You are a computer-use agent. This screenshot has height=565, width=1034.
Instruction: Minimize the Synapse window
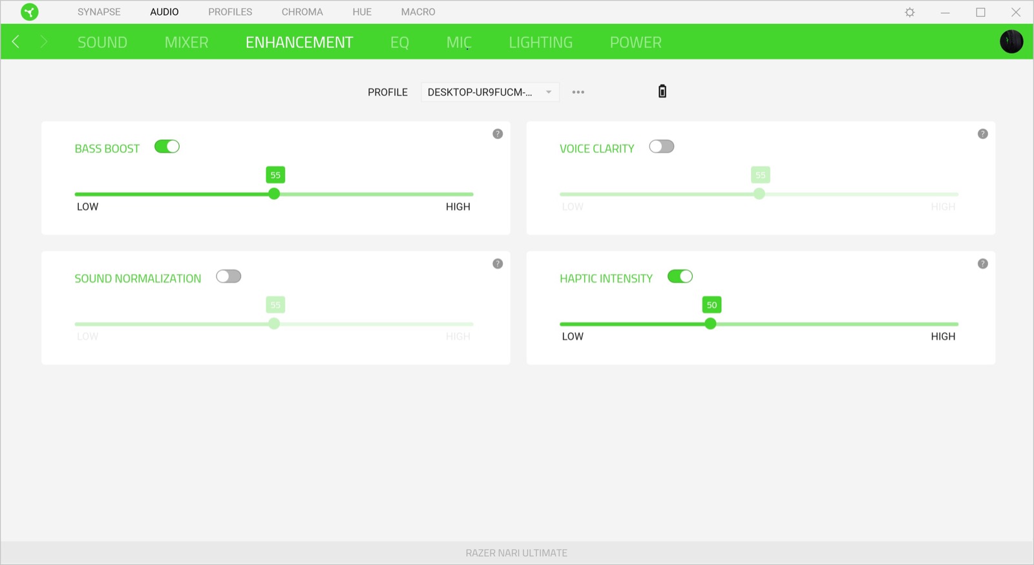click(x=945, y=12)
